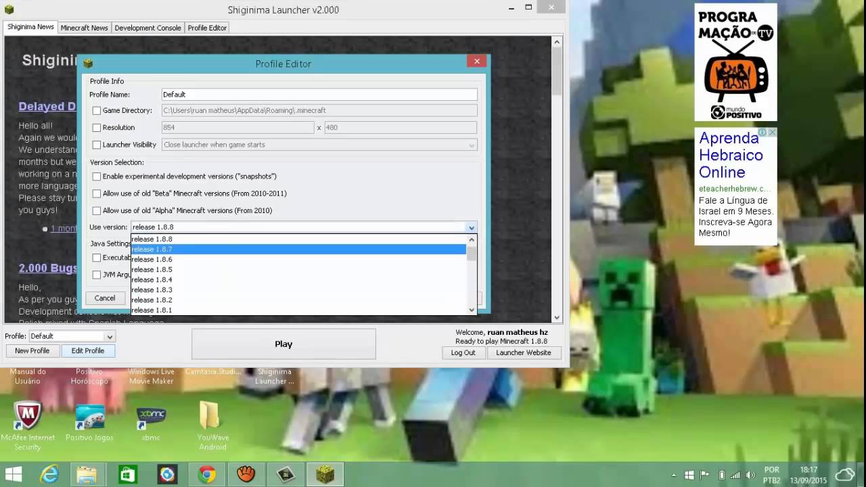The image size is (866, 487).
Task: Open the Windows Start button
Action: (x=13, y=474)
